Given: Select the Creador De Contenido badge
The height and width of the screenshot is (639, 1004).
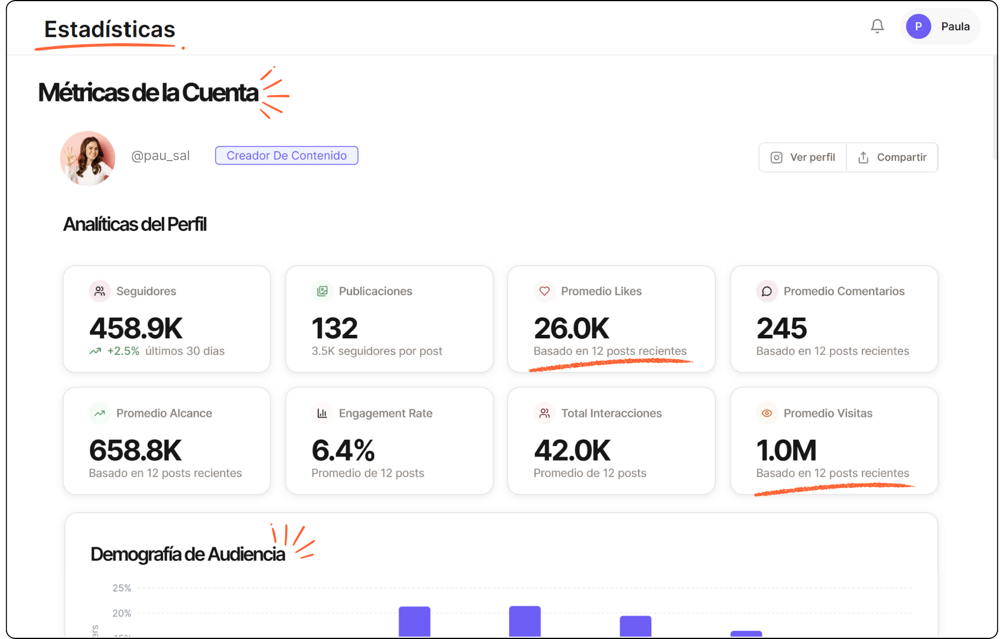Looking at the screenshot, I should [286, 155].
